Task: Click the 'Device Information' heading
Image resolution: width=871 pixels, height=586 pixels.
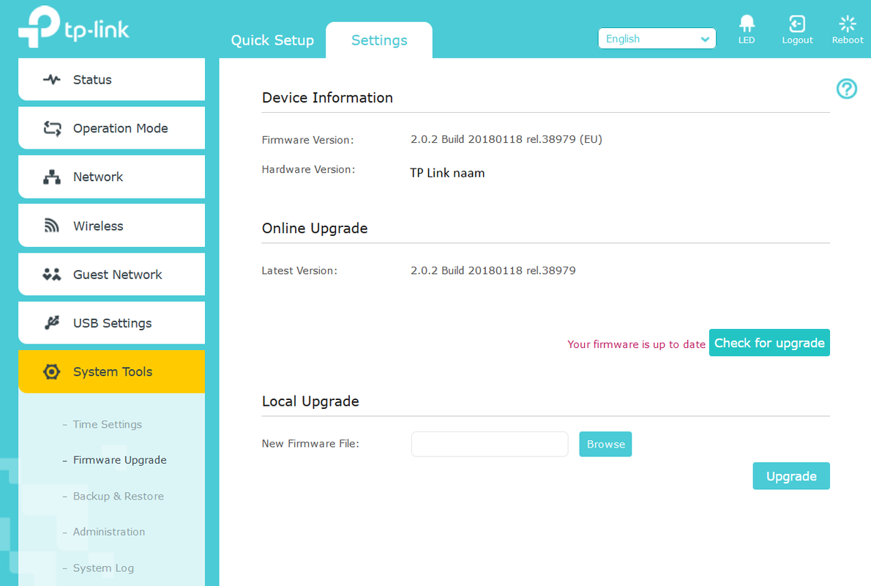Action: [327, 97]
